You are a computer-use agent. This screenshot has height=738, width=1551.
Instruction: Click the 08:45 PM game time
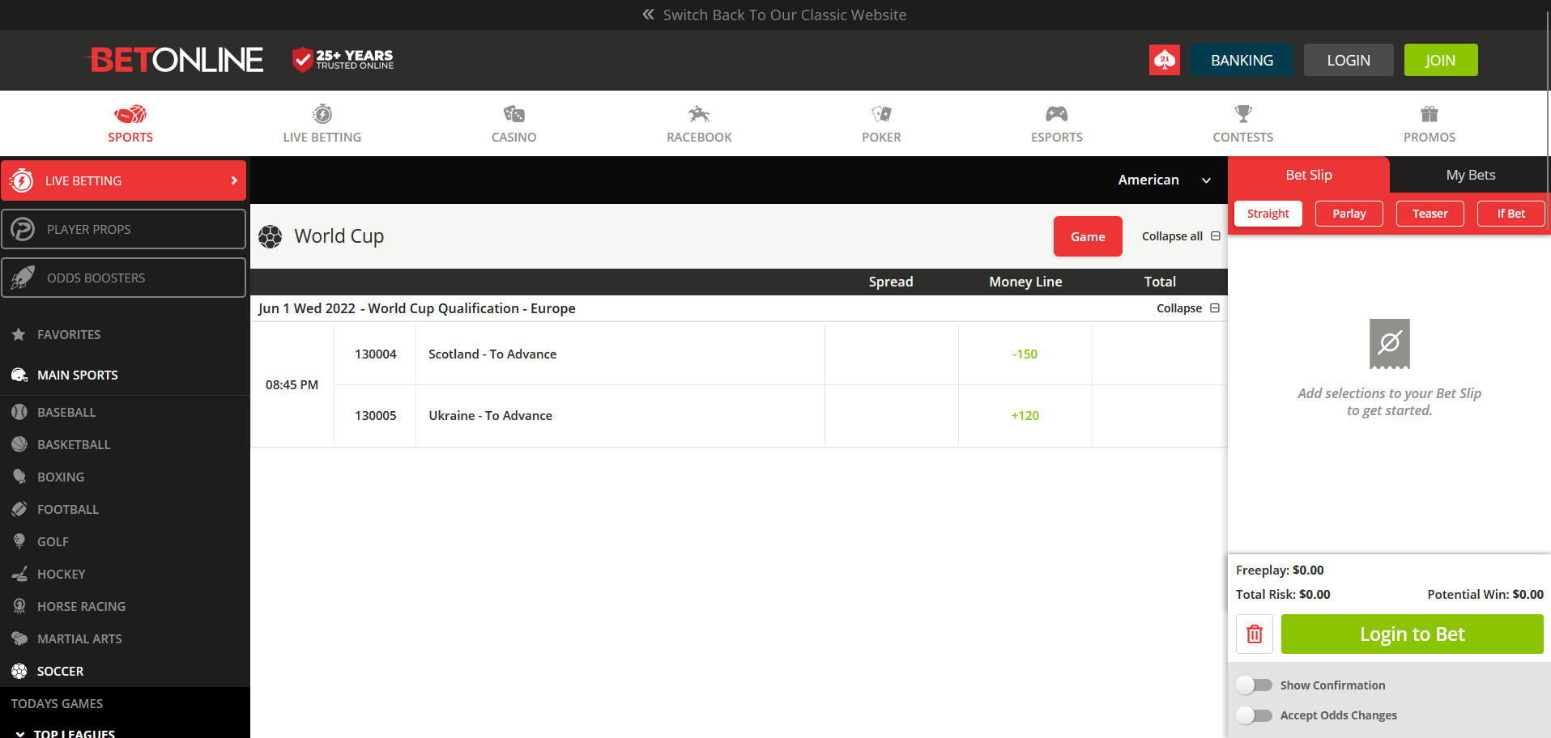[x=292, y=384]
